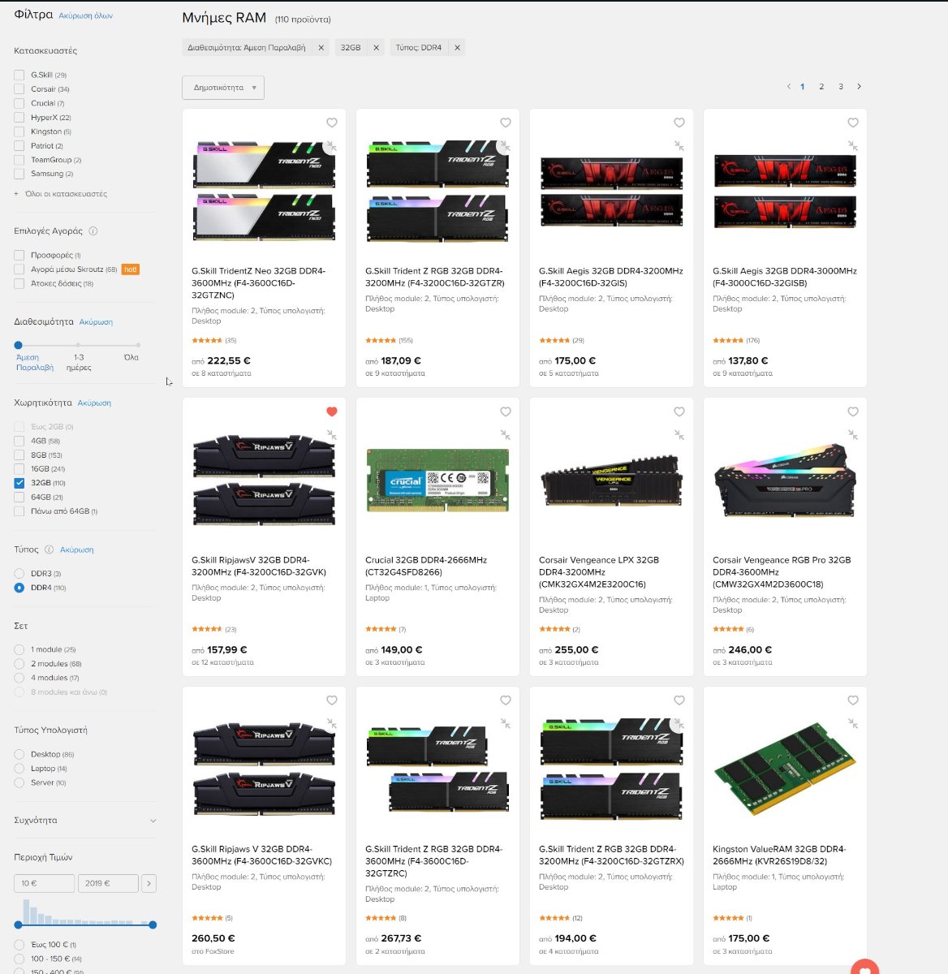
Task: Favorite Kingston ValueRAM 32GB
Action: tap(853, 700)
